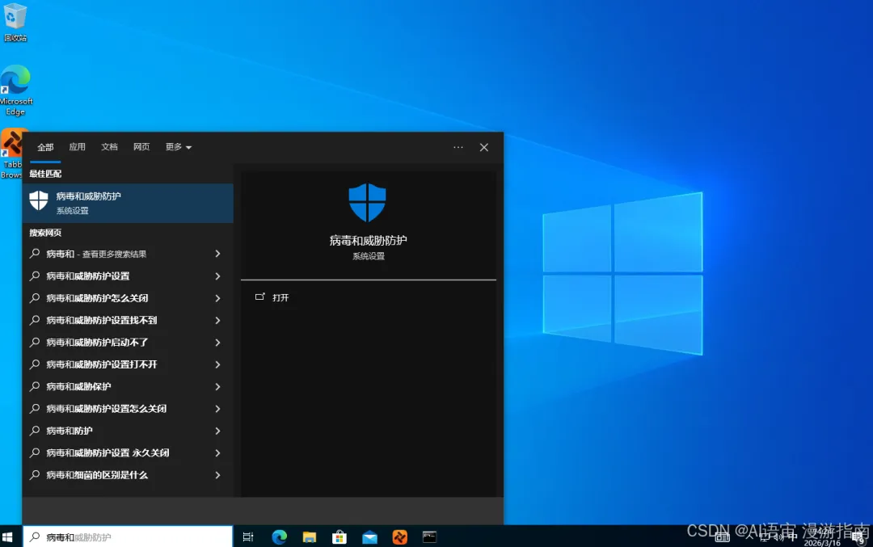Select suggestion 病毒和威胁防护启动不了

tap(128, 343)
